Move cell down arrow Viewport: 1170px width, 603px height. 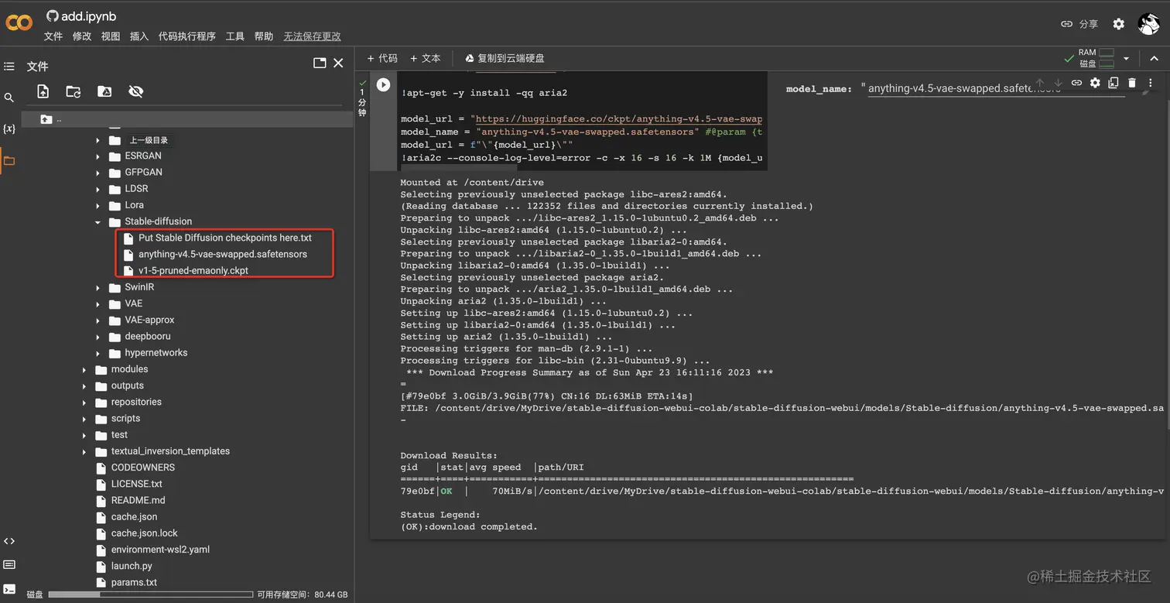point(1058,83)
